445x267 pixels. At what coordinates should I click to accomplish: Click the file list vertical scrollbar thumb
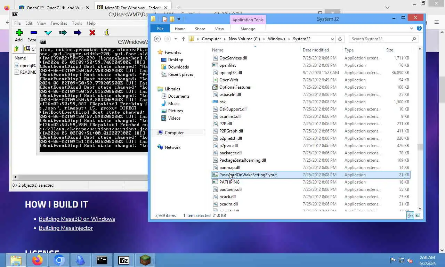[420, 147]
